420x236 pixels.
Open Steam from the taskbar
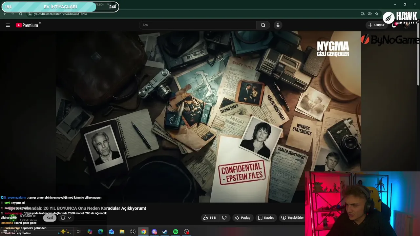click(x=165, y=232)
